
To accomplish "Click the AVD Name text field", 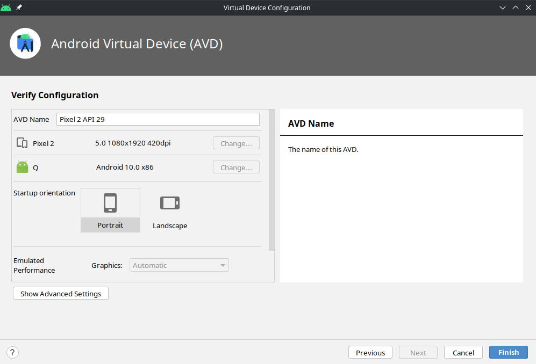I will tap(158, 119).
